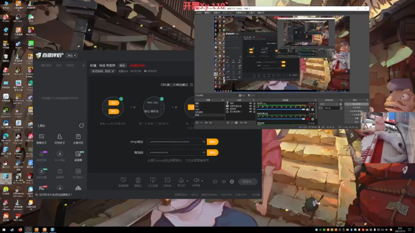Screen dimensions: 415x233
Task: Move the OBS scene down in the list
Action: click(211, 123)
